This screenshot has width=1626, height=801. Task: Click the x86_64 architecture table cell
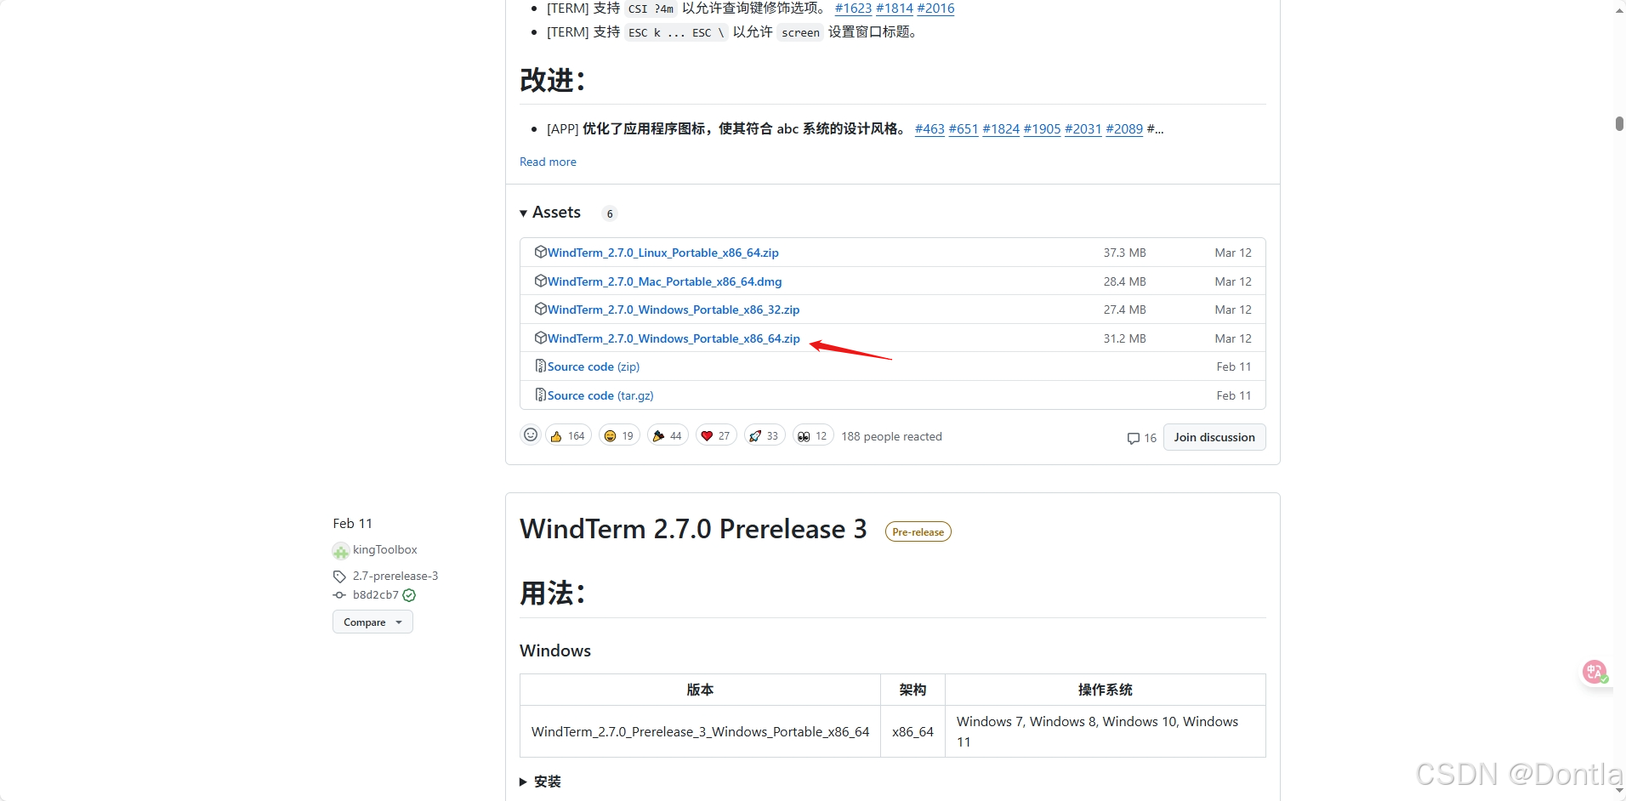click(912, 731)
